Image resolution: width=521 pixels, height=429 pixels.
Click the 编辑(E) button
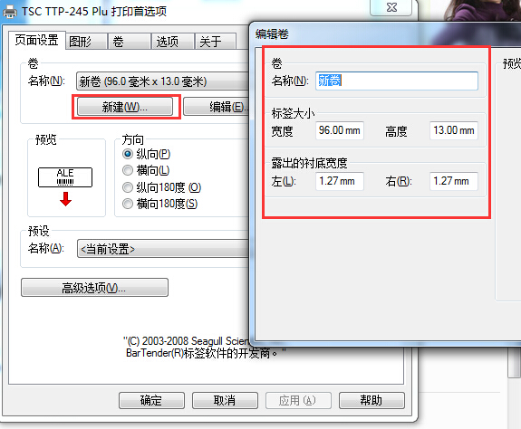click(x=217, y=107)
